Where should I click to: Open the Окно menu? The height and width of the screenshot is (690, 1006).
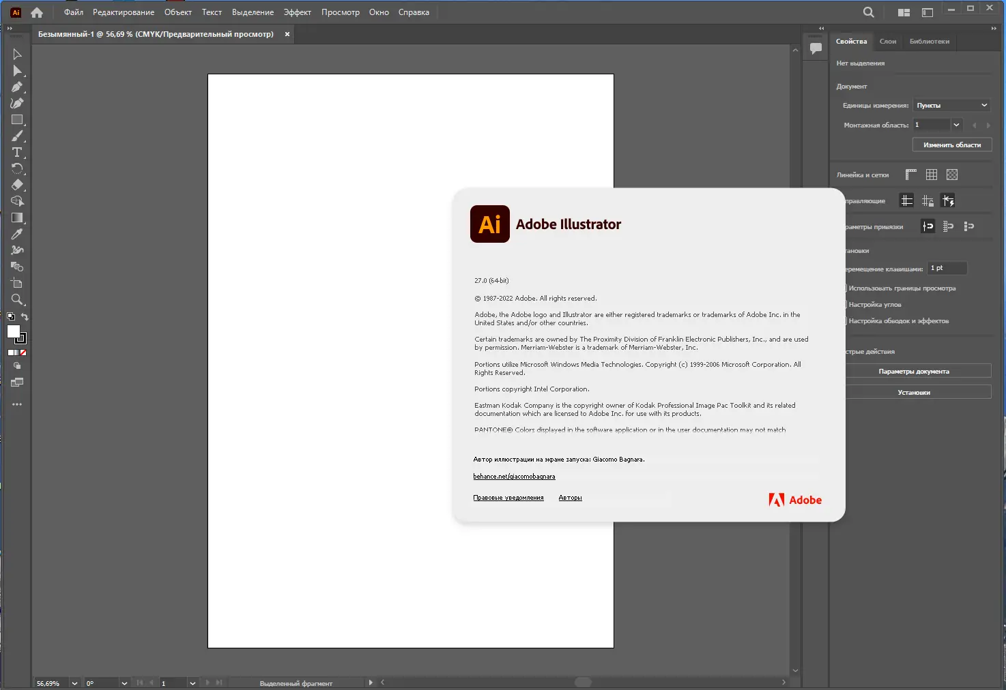379,12
